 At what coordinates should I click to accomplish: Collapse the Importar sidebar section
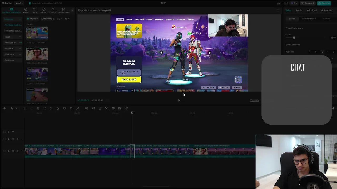click(x=12, y=19)
